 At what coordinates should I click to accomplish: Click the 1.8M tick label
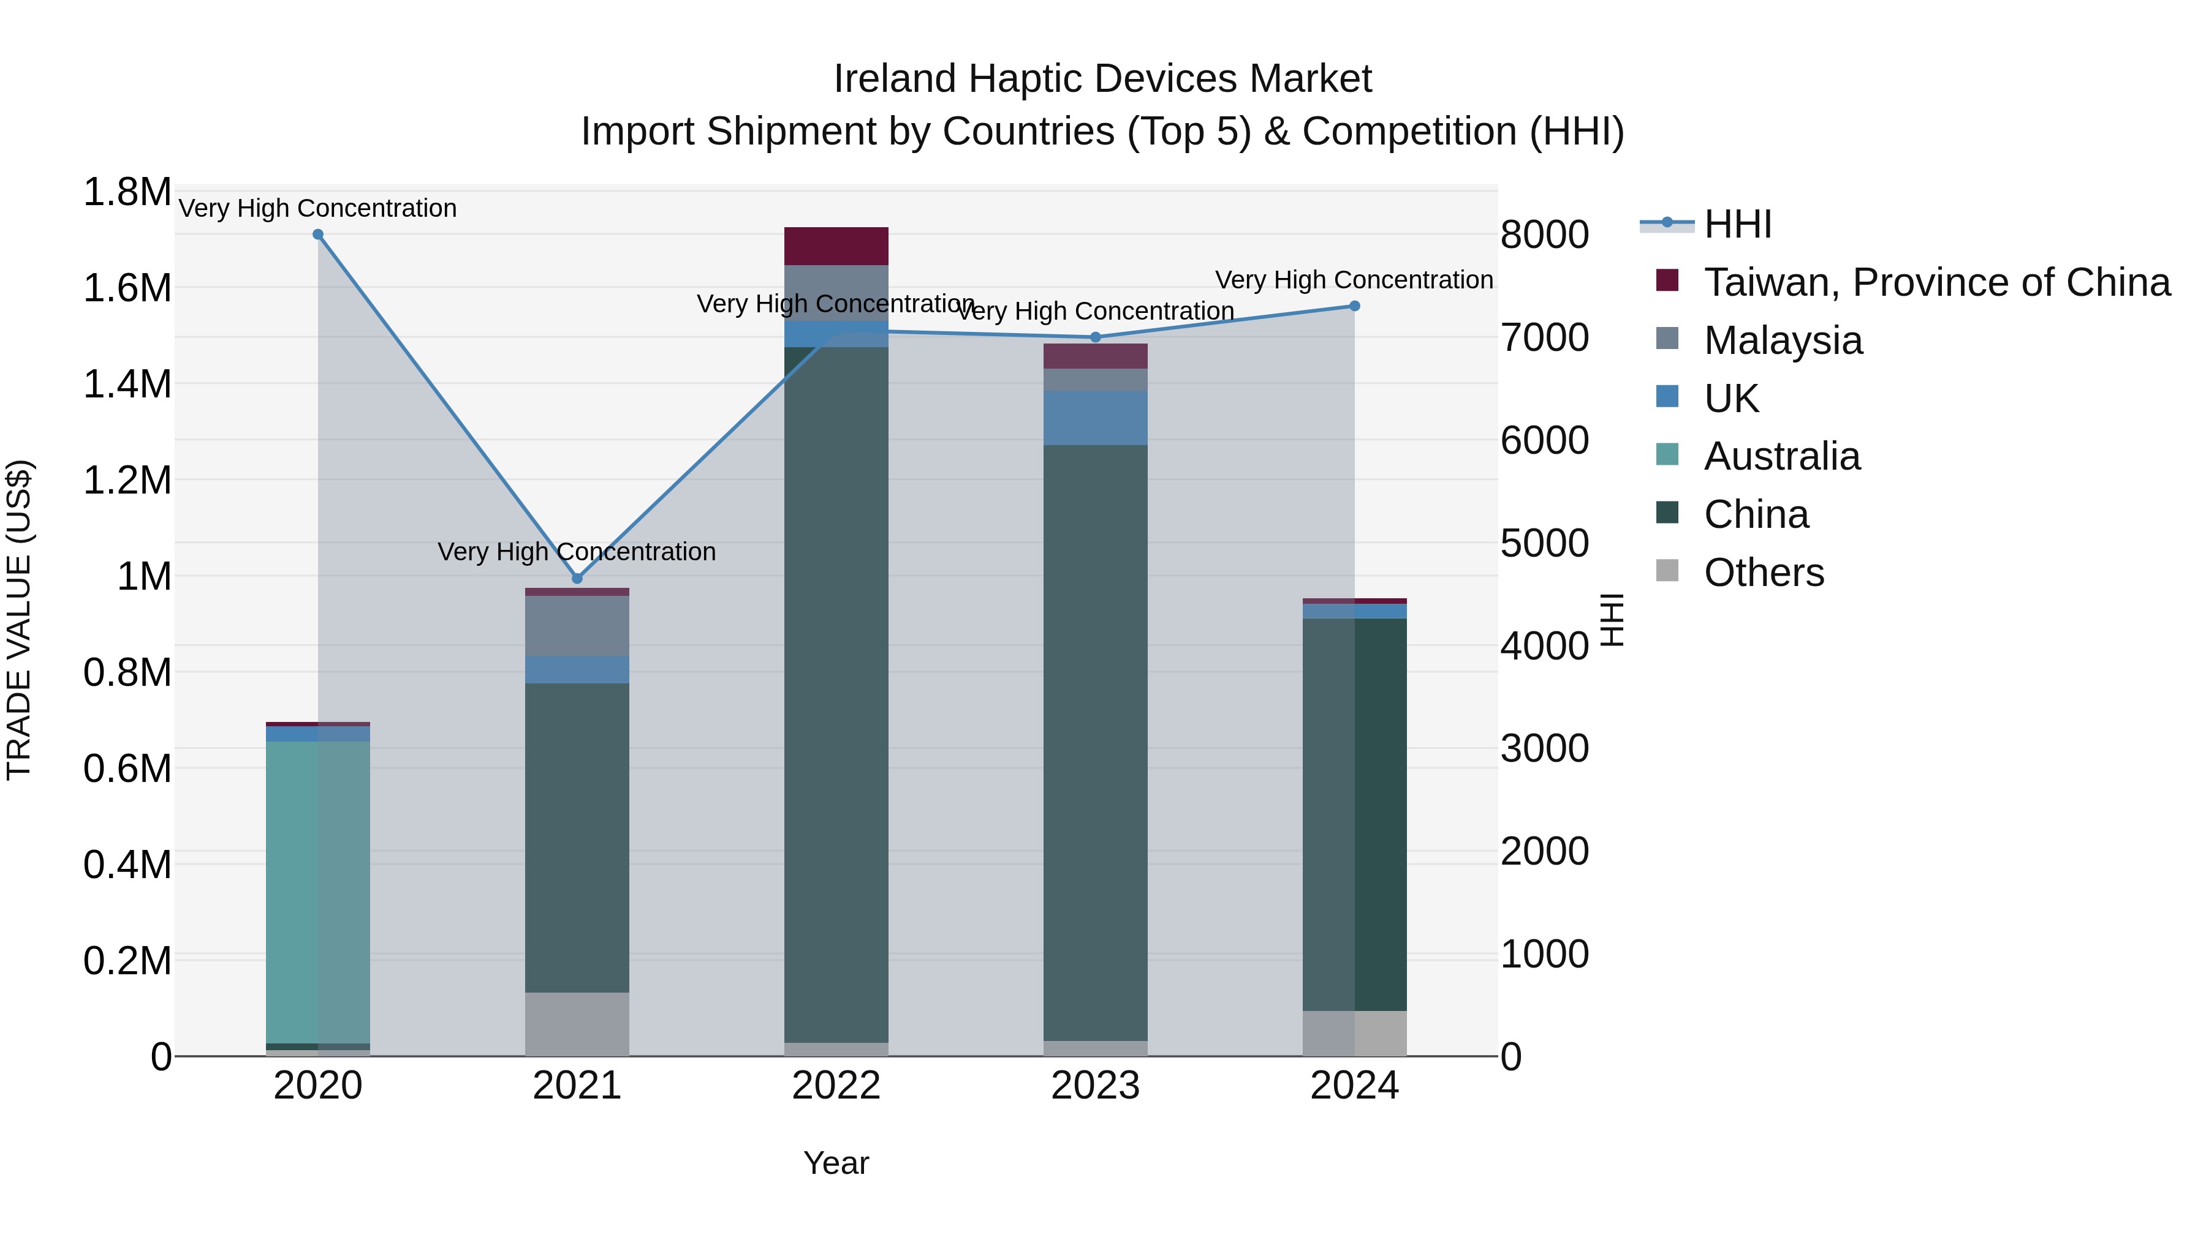tap(127, 192)
